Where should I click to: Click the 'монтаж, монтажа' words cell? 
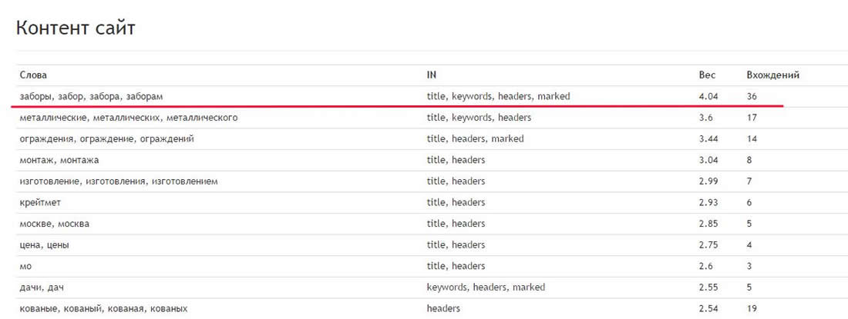[59, 160]
